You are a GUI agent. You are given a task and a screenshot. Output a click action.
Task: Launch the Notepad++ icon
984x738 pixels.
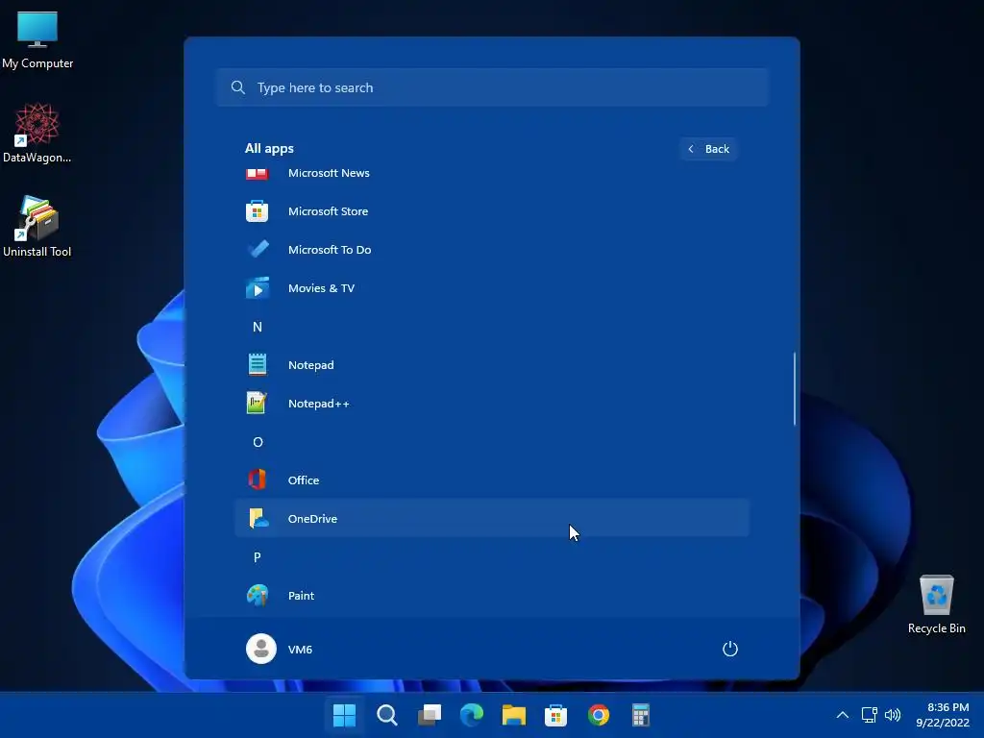pos(257,403)
